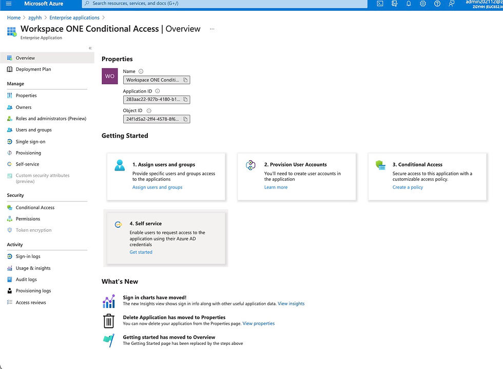Click the Create a policy link
Viewport: 503px width, 369px height.
click(x=408, y=187)
